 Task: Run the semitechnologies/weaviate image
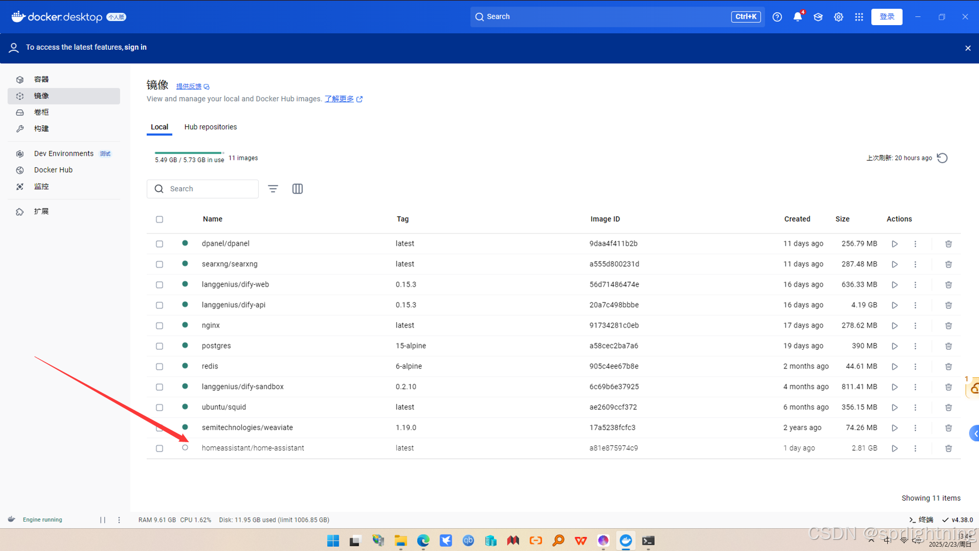(x=895, y=428)
